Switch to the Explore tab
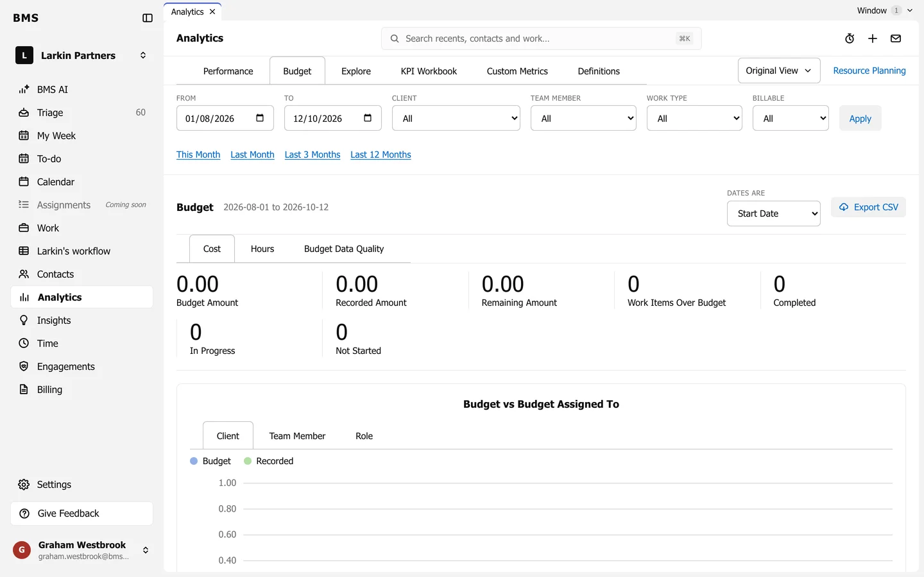Screen dimensions: 924x577 click(x=356, y=71)
